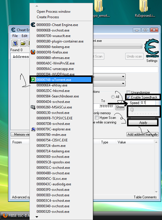The image size is (162, 220).
Task: Open Settings via the Cheat Engine logo
Action: [152, 48]
